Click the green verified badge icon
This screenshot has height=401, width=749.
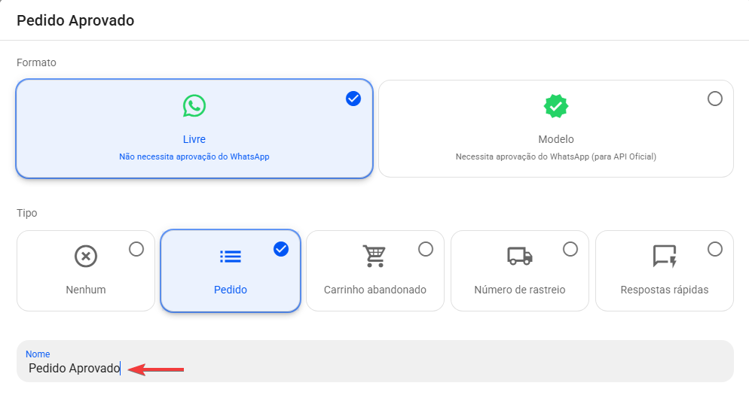pos(555,106)
